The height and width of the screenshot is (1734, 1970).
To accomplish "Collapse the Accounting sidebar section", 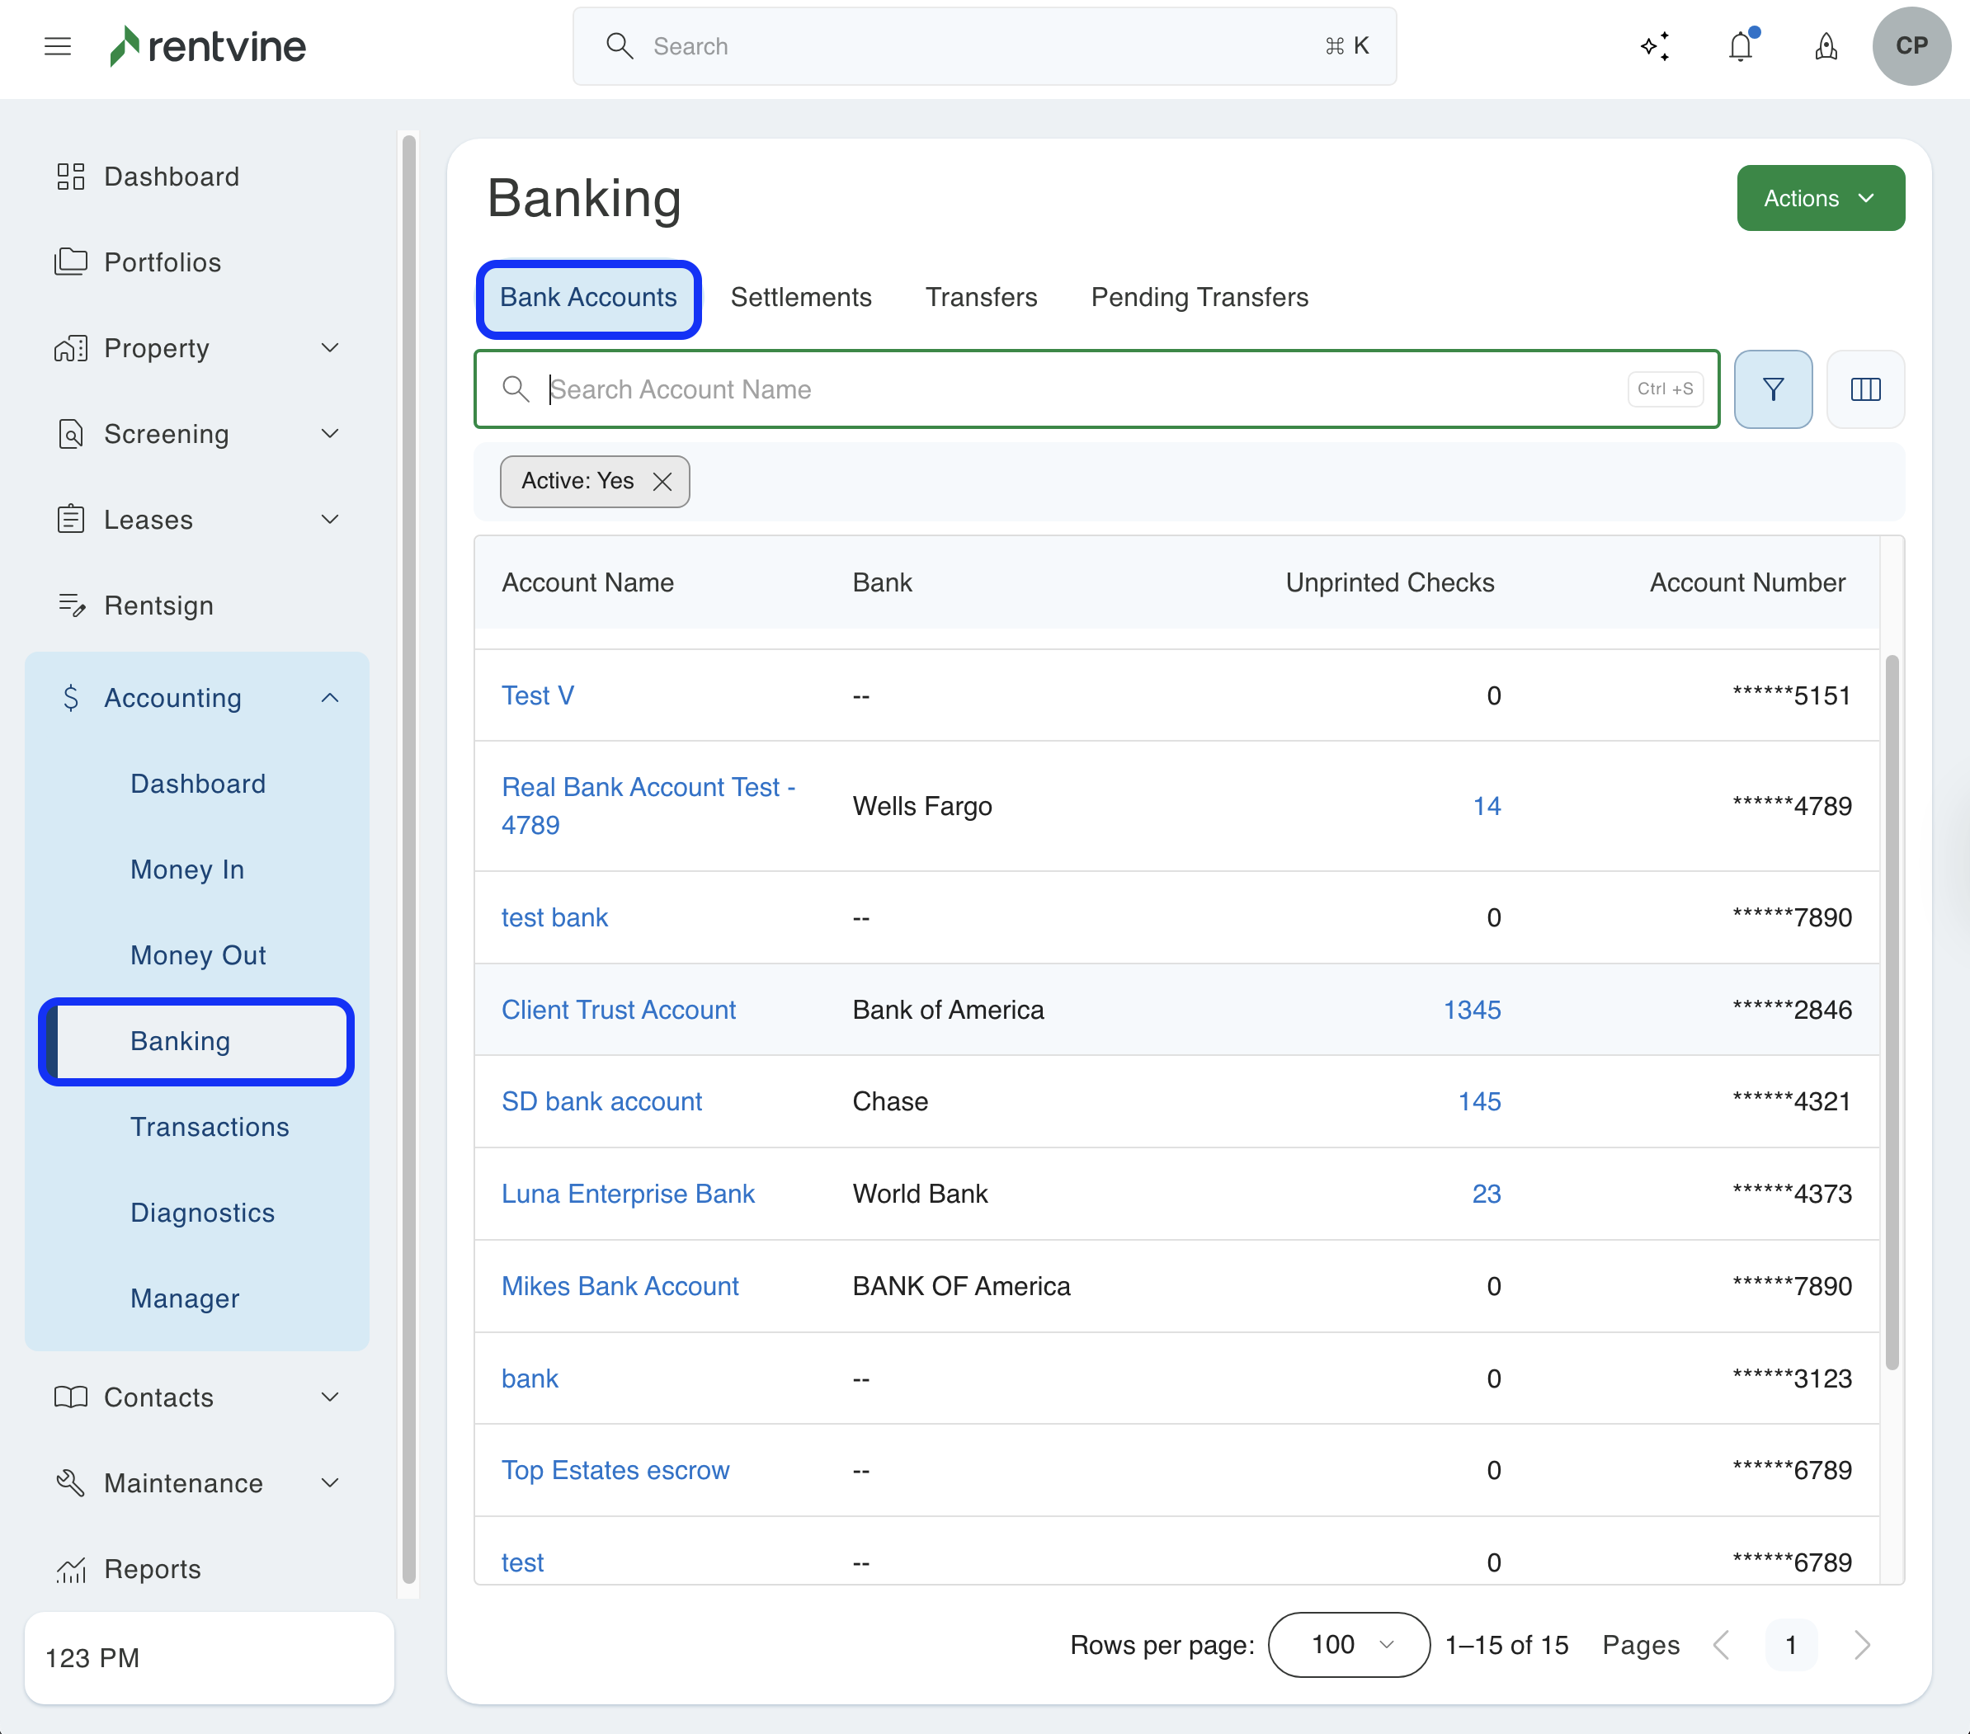I will point(330,698).
